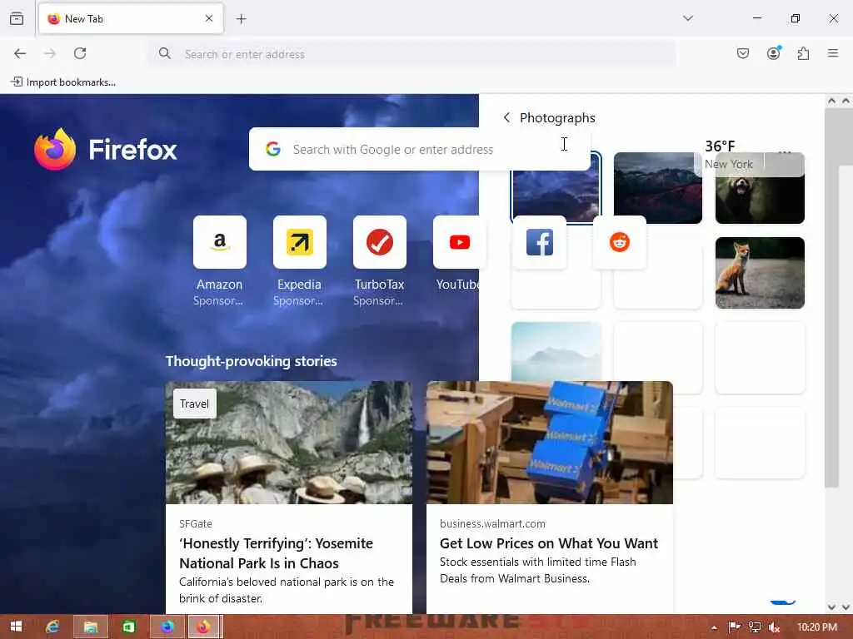
Task: Expand the list all tabs chevron
Action: [x=688, y=18]
